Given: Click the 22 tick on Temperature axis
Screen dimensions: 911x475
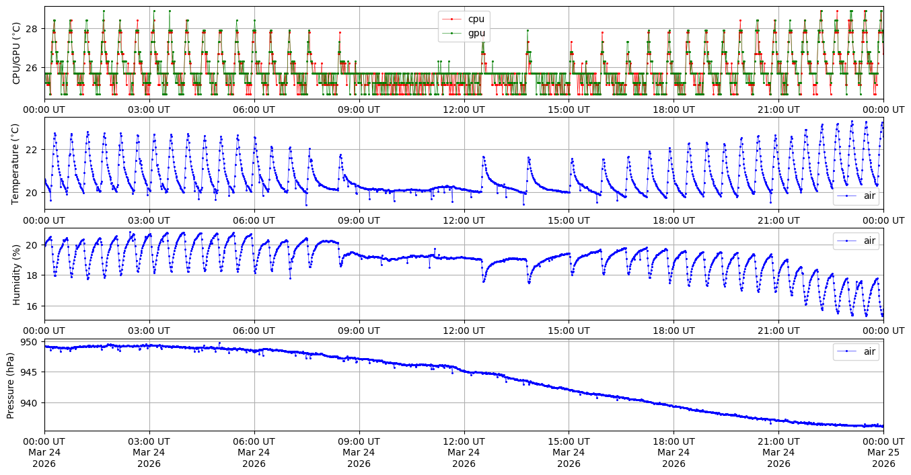Looking at the screenshot, I should tap(34, 149).
